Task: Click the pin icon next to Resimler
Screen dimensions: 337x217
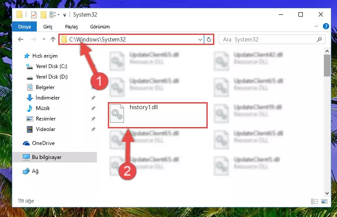Action: (93, 119)
